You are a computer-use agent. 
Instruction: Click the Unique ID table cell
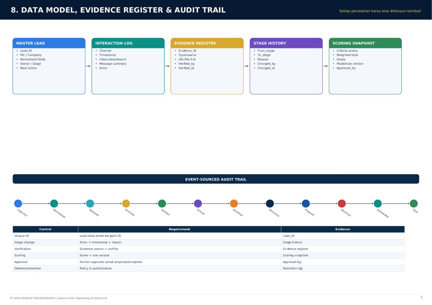coord(45,236)
